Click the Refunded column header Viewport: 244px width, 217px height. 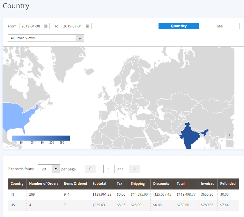[x=228, y=184]
